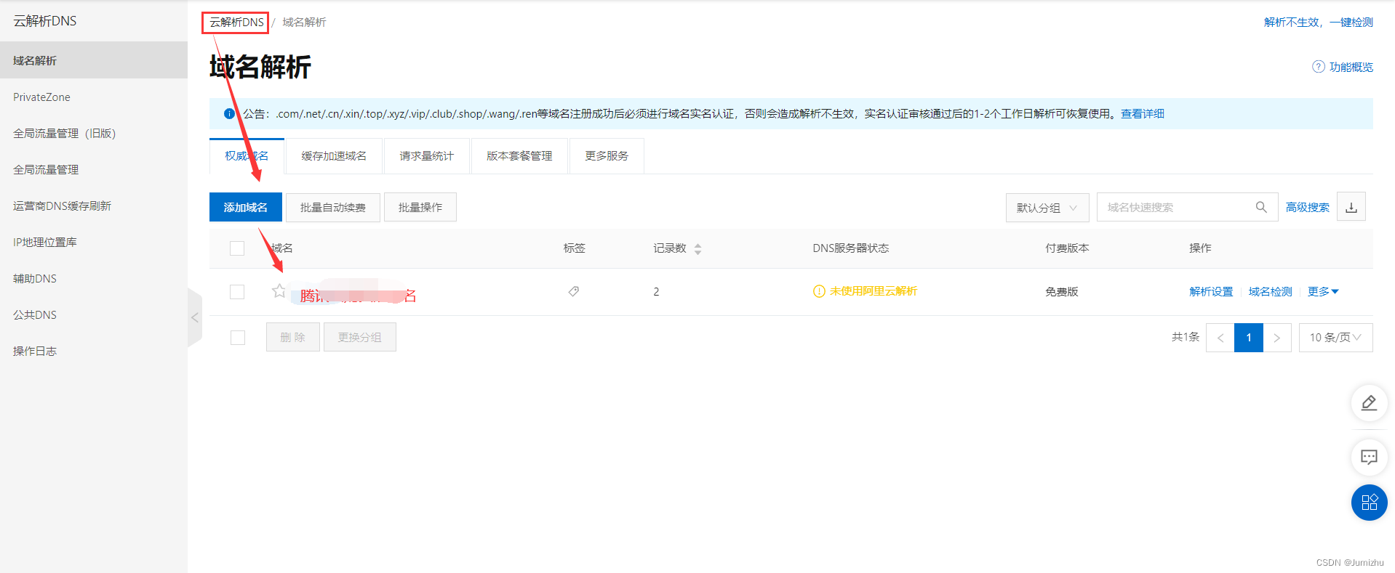Open IP地理位置库 in the sidebar
Screen dimensions: 1395x573
pyautogui.click(x=94, y=242)
